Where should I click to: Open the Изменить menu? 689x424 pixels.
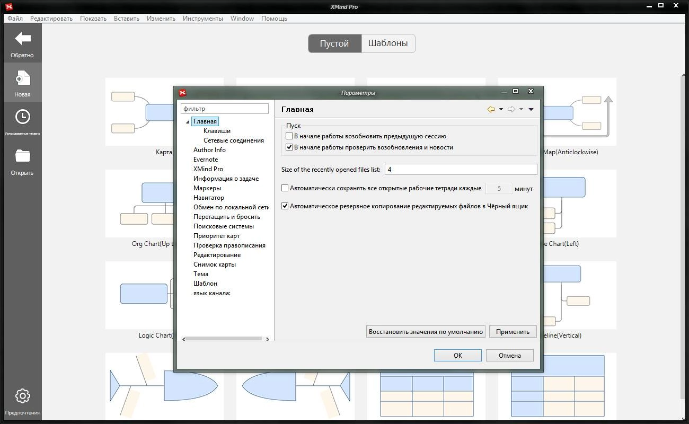coord(161,18)
